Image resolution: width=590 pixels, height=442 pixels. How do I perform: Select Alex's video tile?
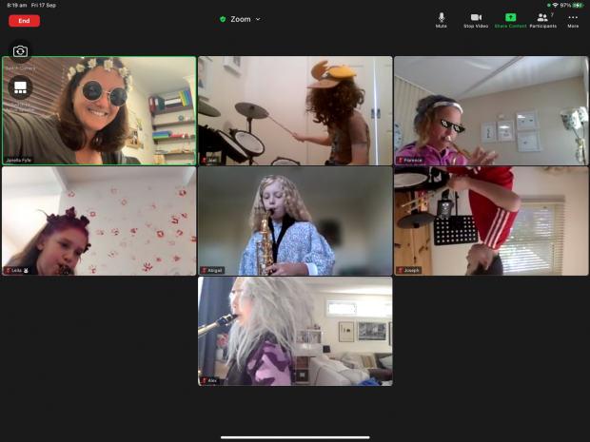click(x=295, y=331)
